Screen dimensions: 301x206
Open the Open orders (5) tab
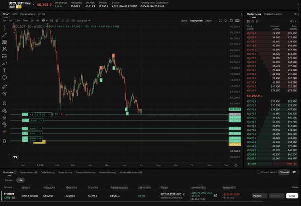coord(28,172)
